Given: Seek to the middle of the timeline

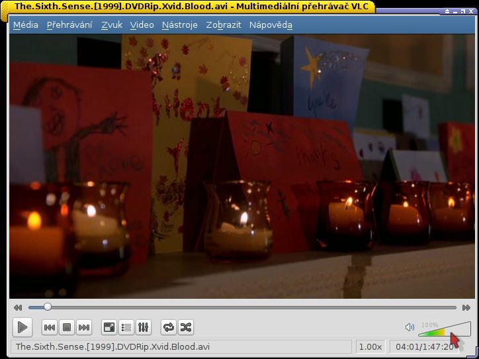Looking at the screenshot, I should pos(242,307).
